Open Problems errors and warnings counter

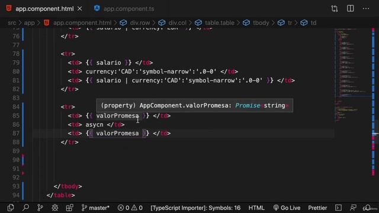(x=130, y=208)
